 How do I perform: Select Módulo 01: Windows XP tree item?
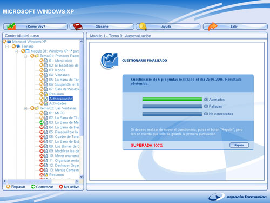pos(55,51)
